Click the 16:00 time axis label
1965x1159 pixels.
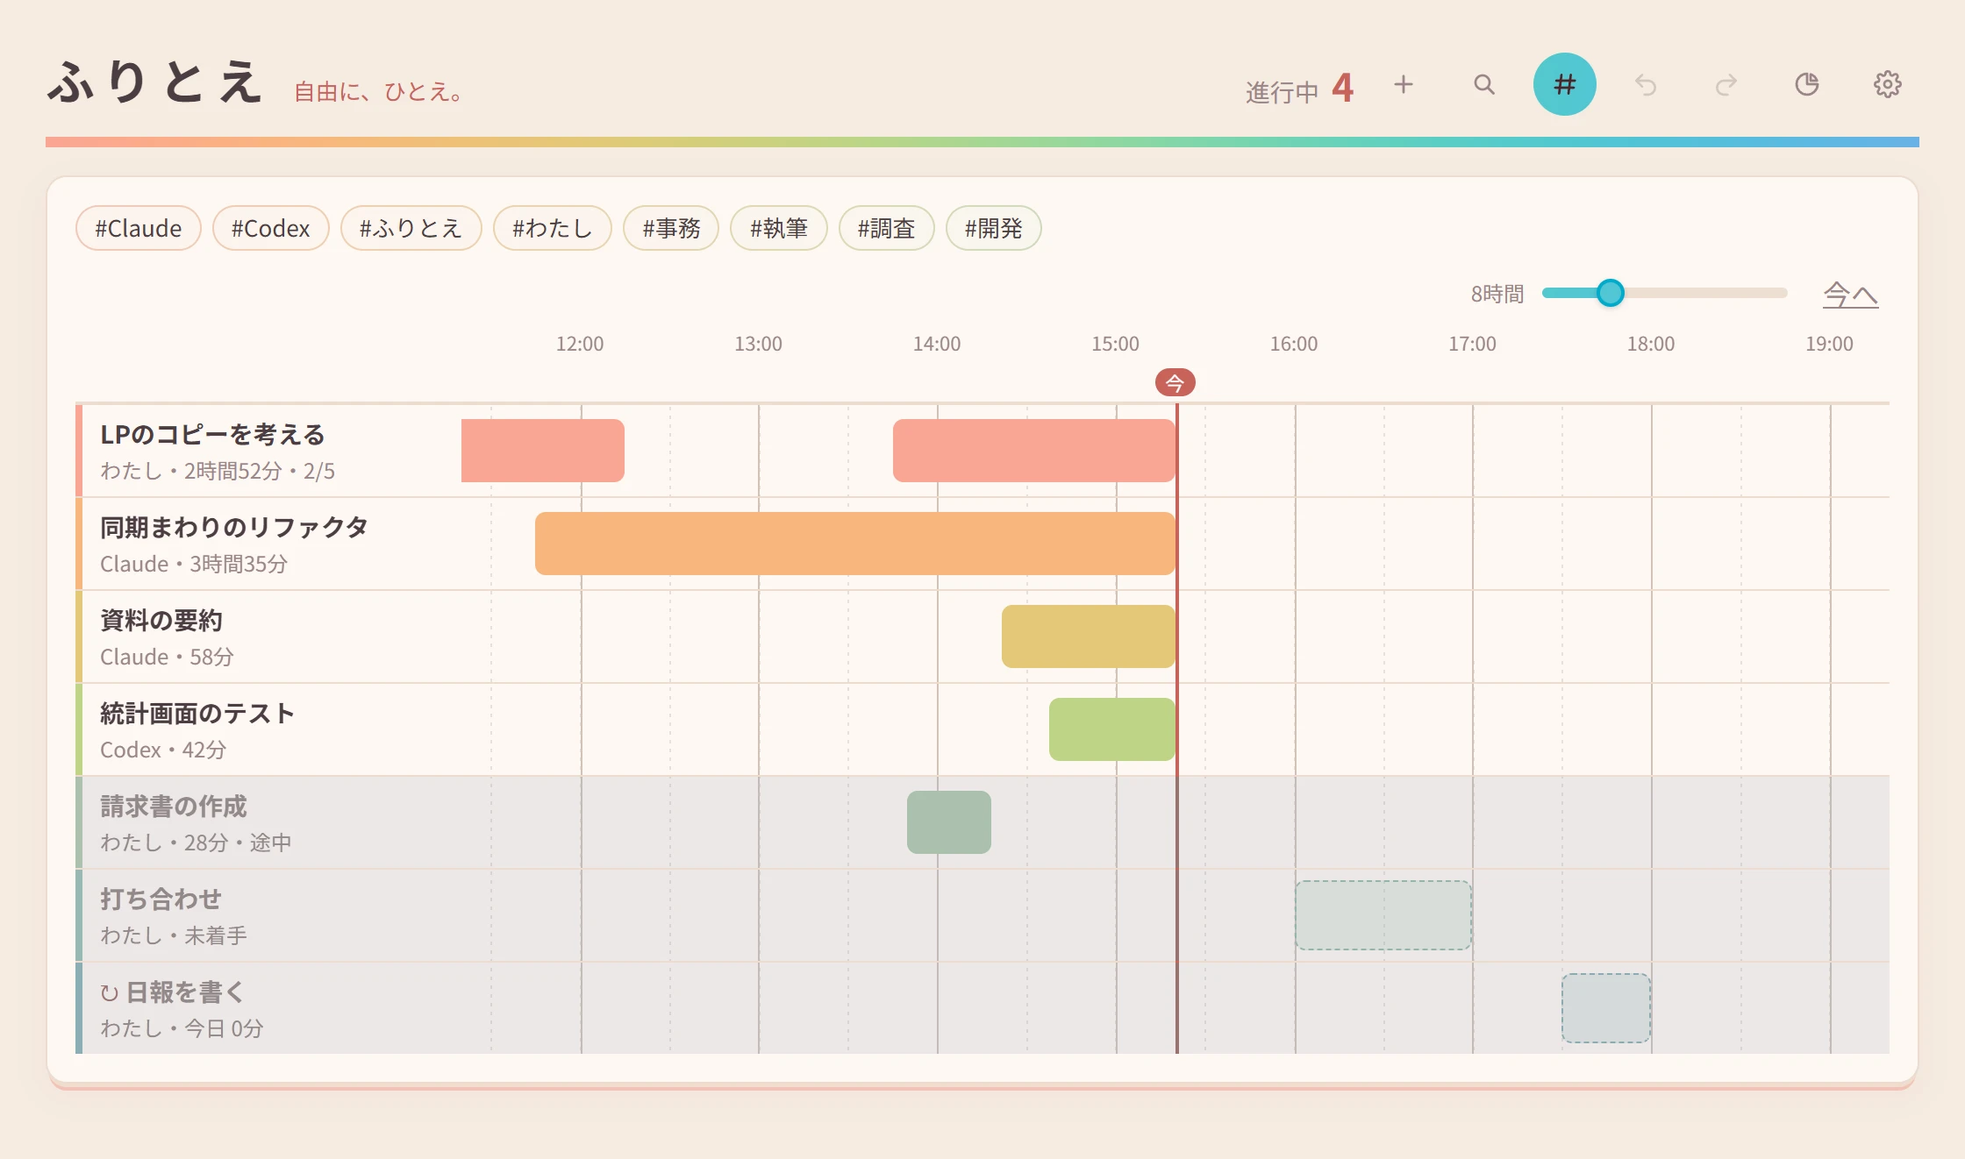click(x=1294, y=344)
